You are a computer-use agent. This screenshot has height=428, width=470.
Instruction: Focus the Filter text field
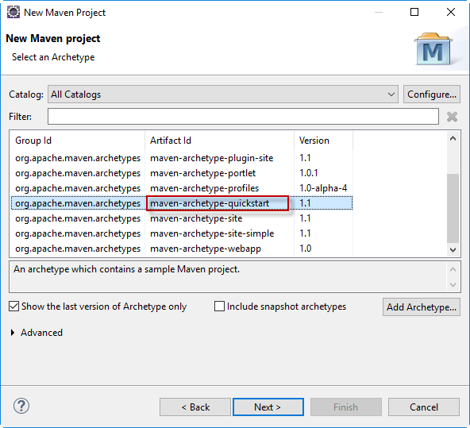click(243, 117)
